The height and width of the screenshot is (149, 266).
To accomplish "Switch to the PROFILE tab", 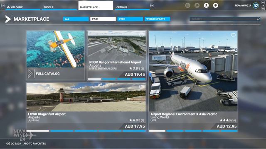I will [x=59, y=7].
